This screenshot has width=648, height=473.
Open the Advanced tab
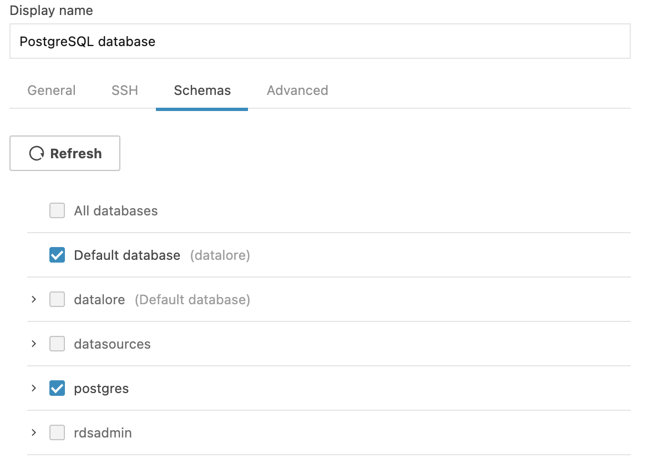(297, 90)
